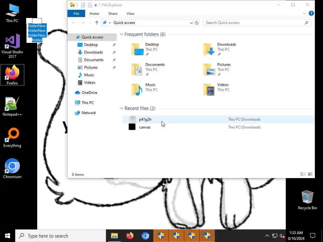
Task: Click the network tray icon
Action: (275, 236)
